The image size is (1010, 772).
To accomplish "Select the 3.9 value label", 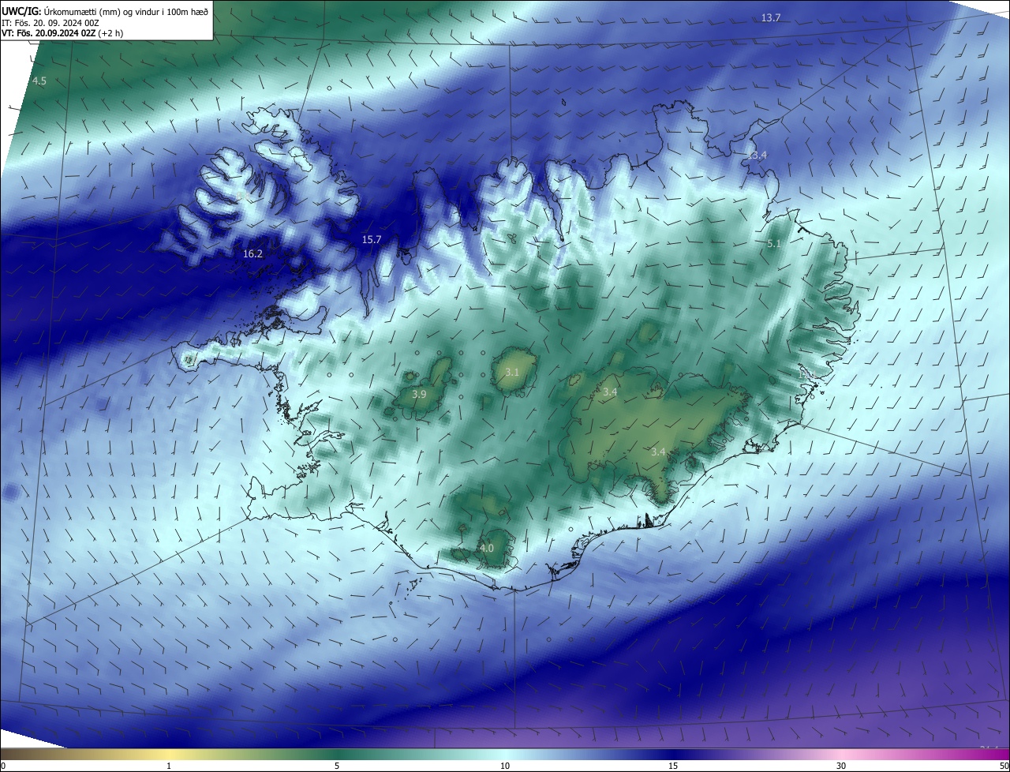I will point(420,394).
